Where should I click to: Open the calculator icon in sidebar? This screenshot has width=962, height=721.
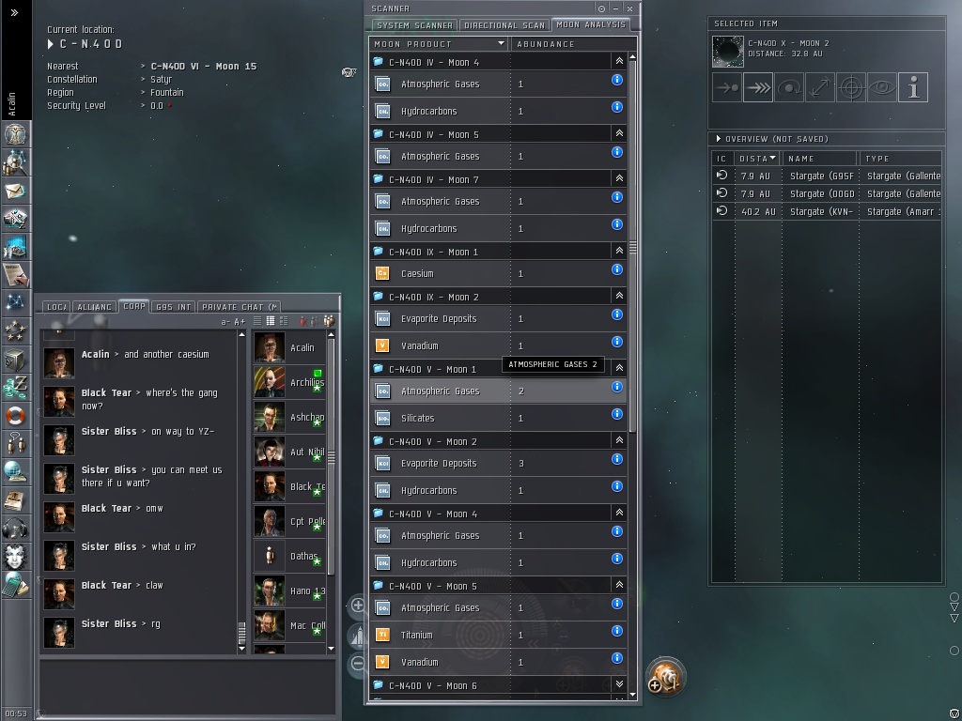click(x=15, y=585)
